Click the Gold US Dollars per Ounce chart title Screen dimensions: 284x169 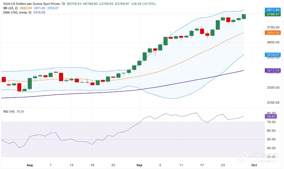click(x=28, y=3)
